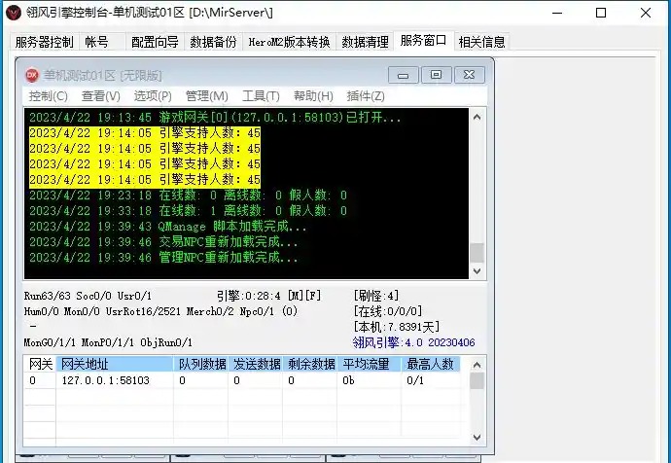Minimize the 翎风引擎控制台 main window
This screenshot has width=671, height=463.
[x=557, y=13]
